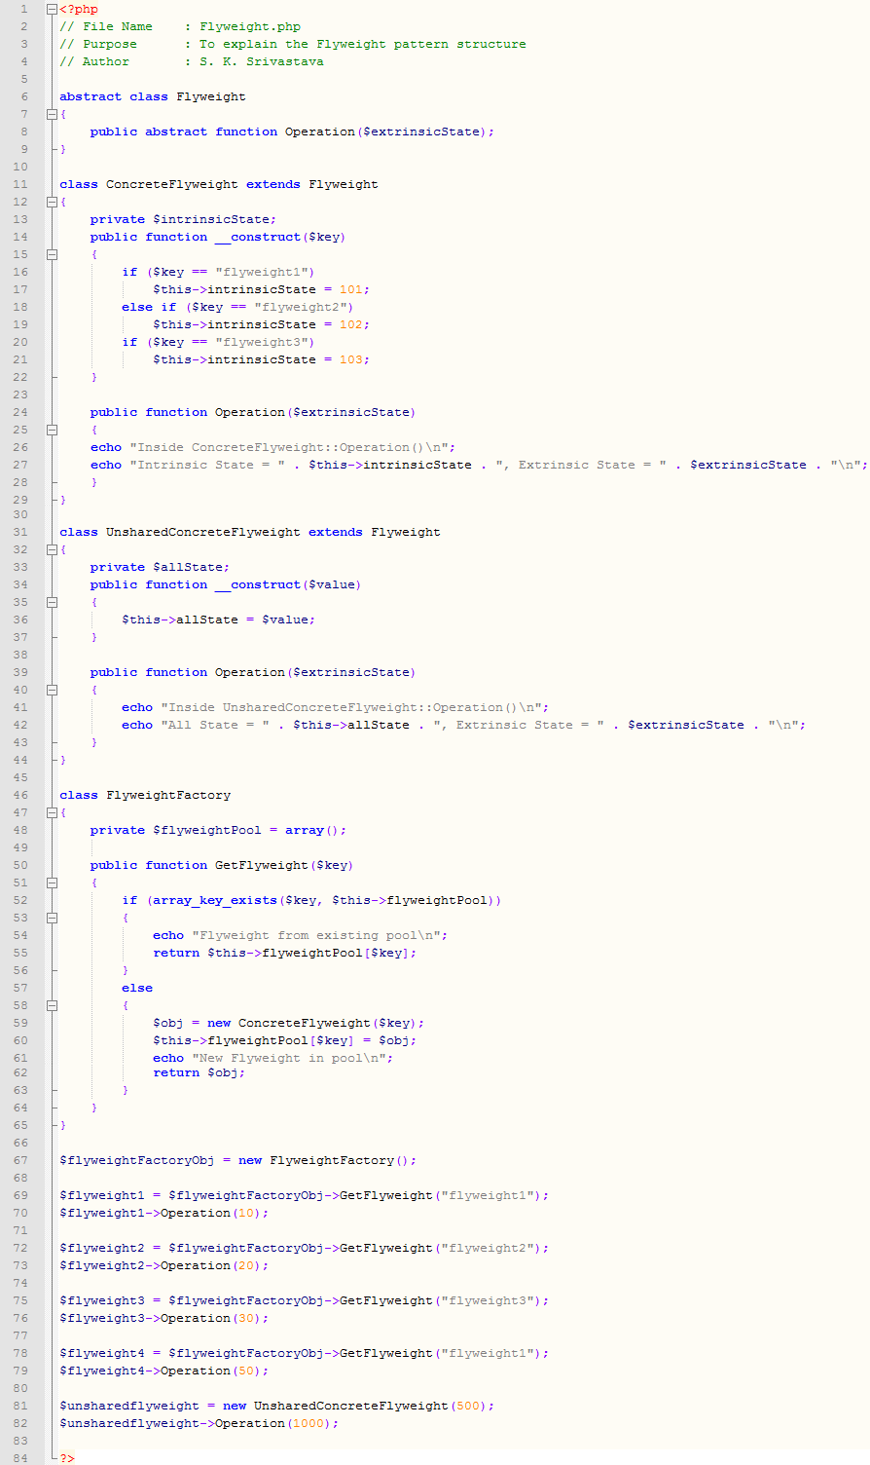The width and height of the screenshot is (870, 1465).
Task: Click echo "All State = " line
Action: coord(464,725)
